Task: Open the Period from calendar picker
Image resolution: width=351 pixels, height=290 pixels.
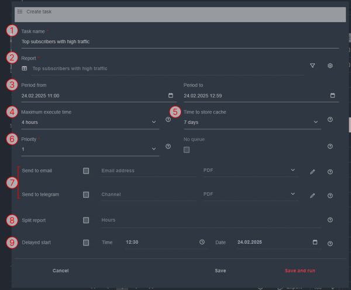Action: tap(171, 95)
